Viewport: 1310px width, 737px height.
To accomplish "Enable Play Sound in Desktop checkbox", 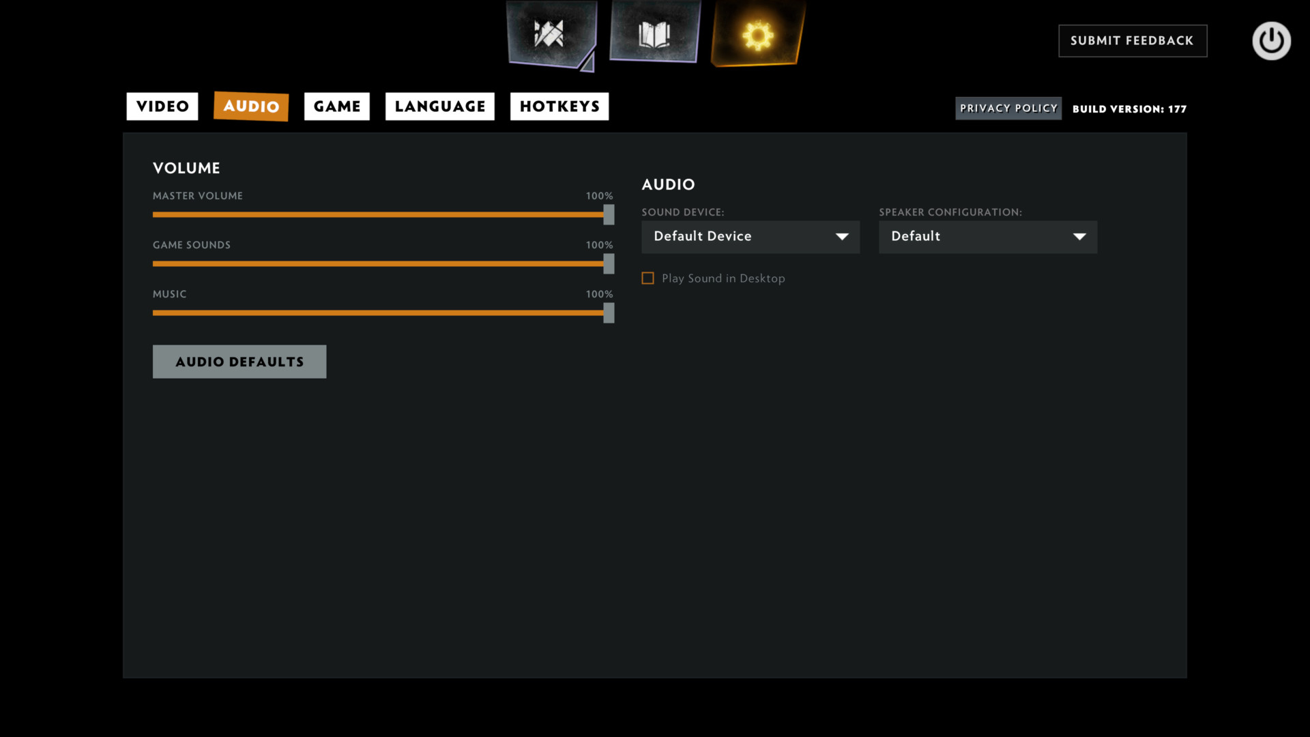I will [647, 278].
